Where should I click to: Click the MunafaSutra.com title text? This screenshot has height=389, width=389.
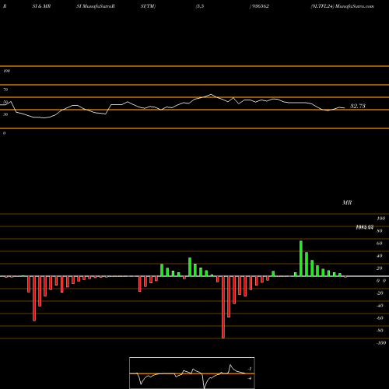click(x=355, y=6)
